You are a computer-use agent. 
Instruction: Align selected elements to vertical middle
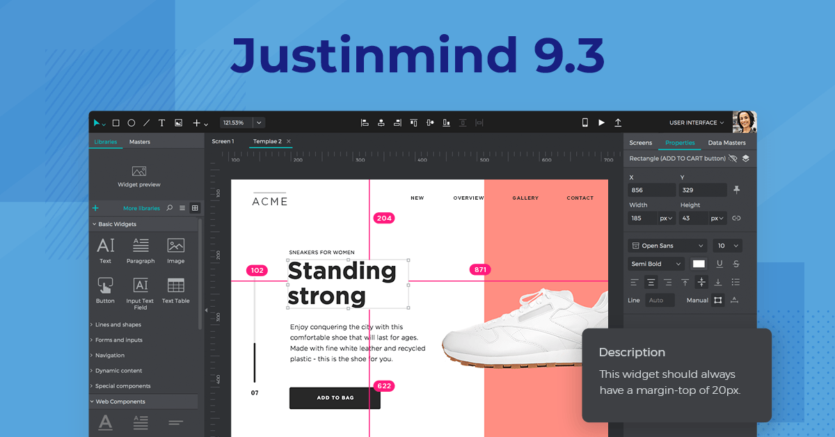point(430,122)
